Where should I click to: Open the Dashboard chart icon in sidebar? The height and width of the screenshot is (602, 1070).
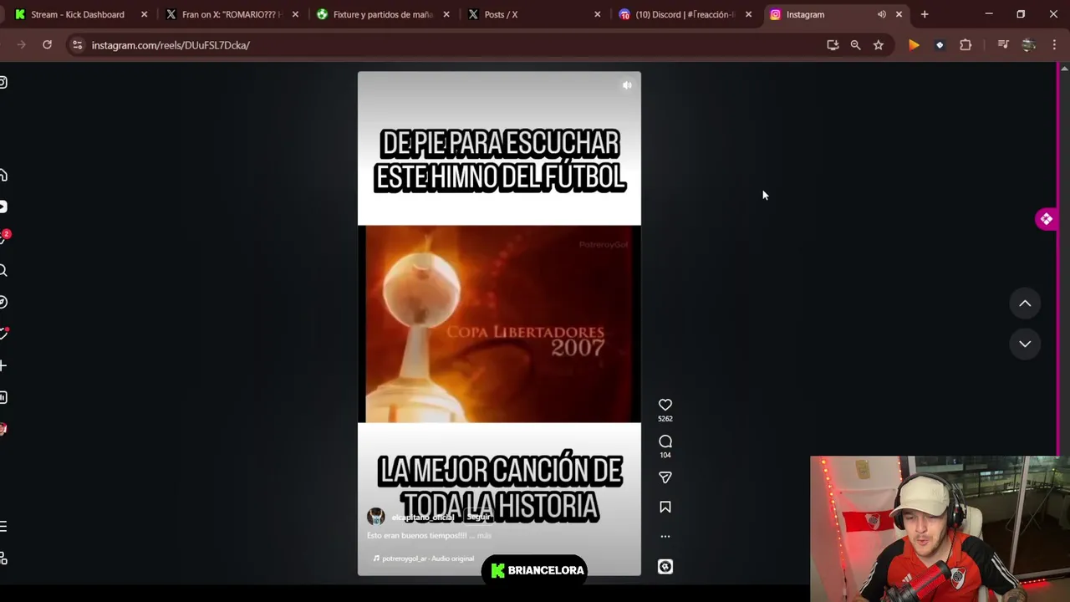[x=3, y=397]
